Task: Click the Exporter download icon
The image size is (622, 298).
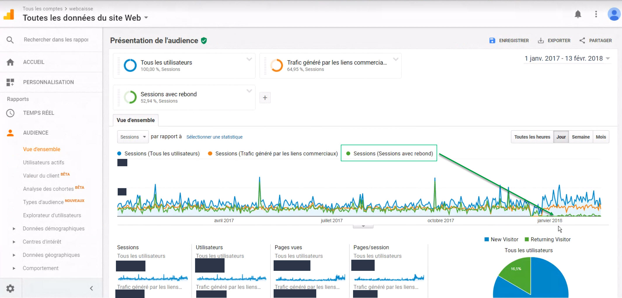Action: click(x=541, y=41)
